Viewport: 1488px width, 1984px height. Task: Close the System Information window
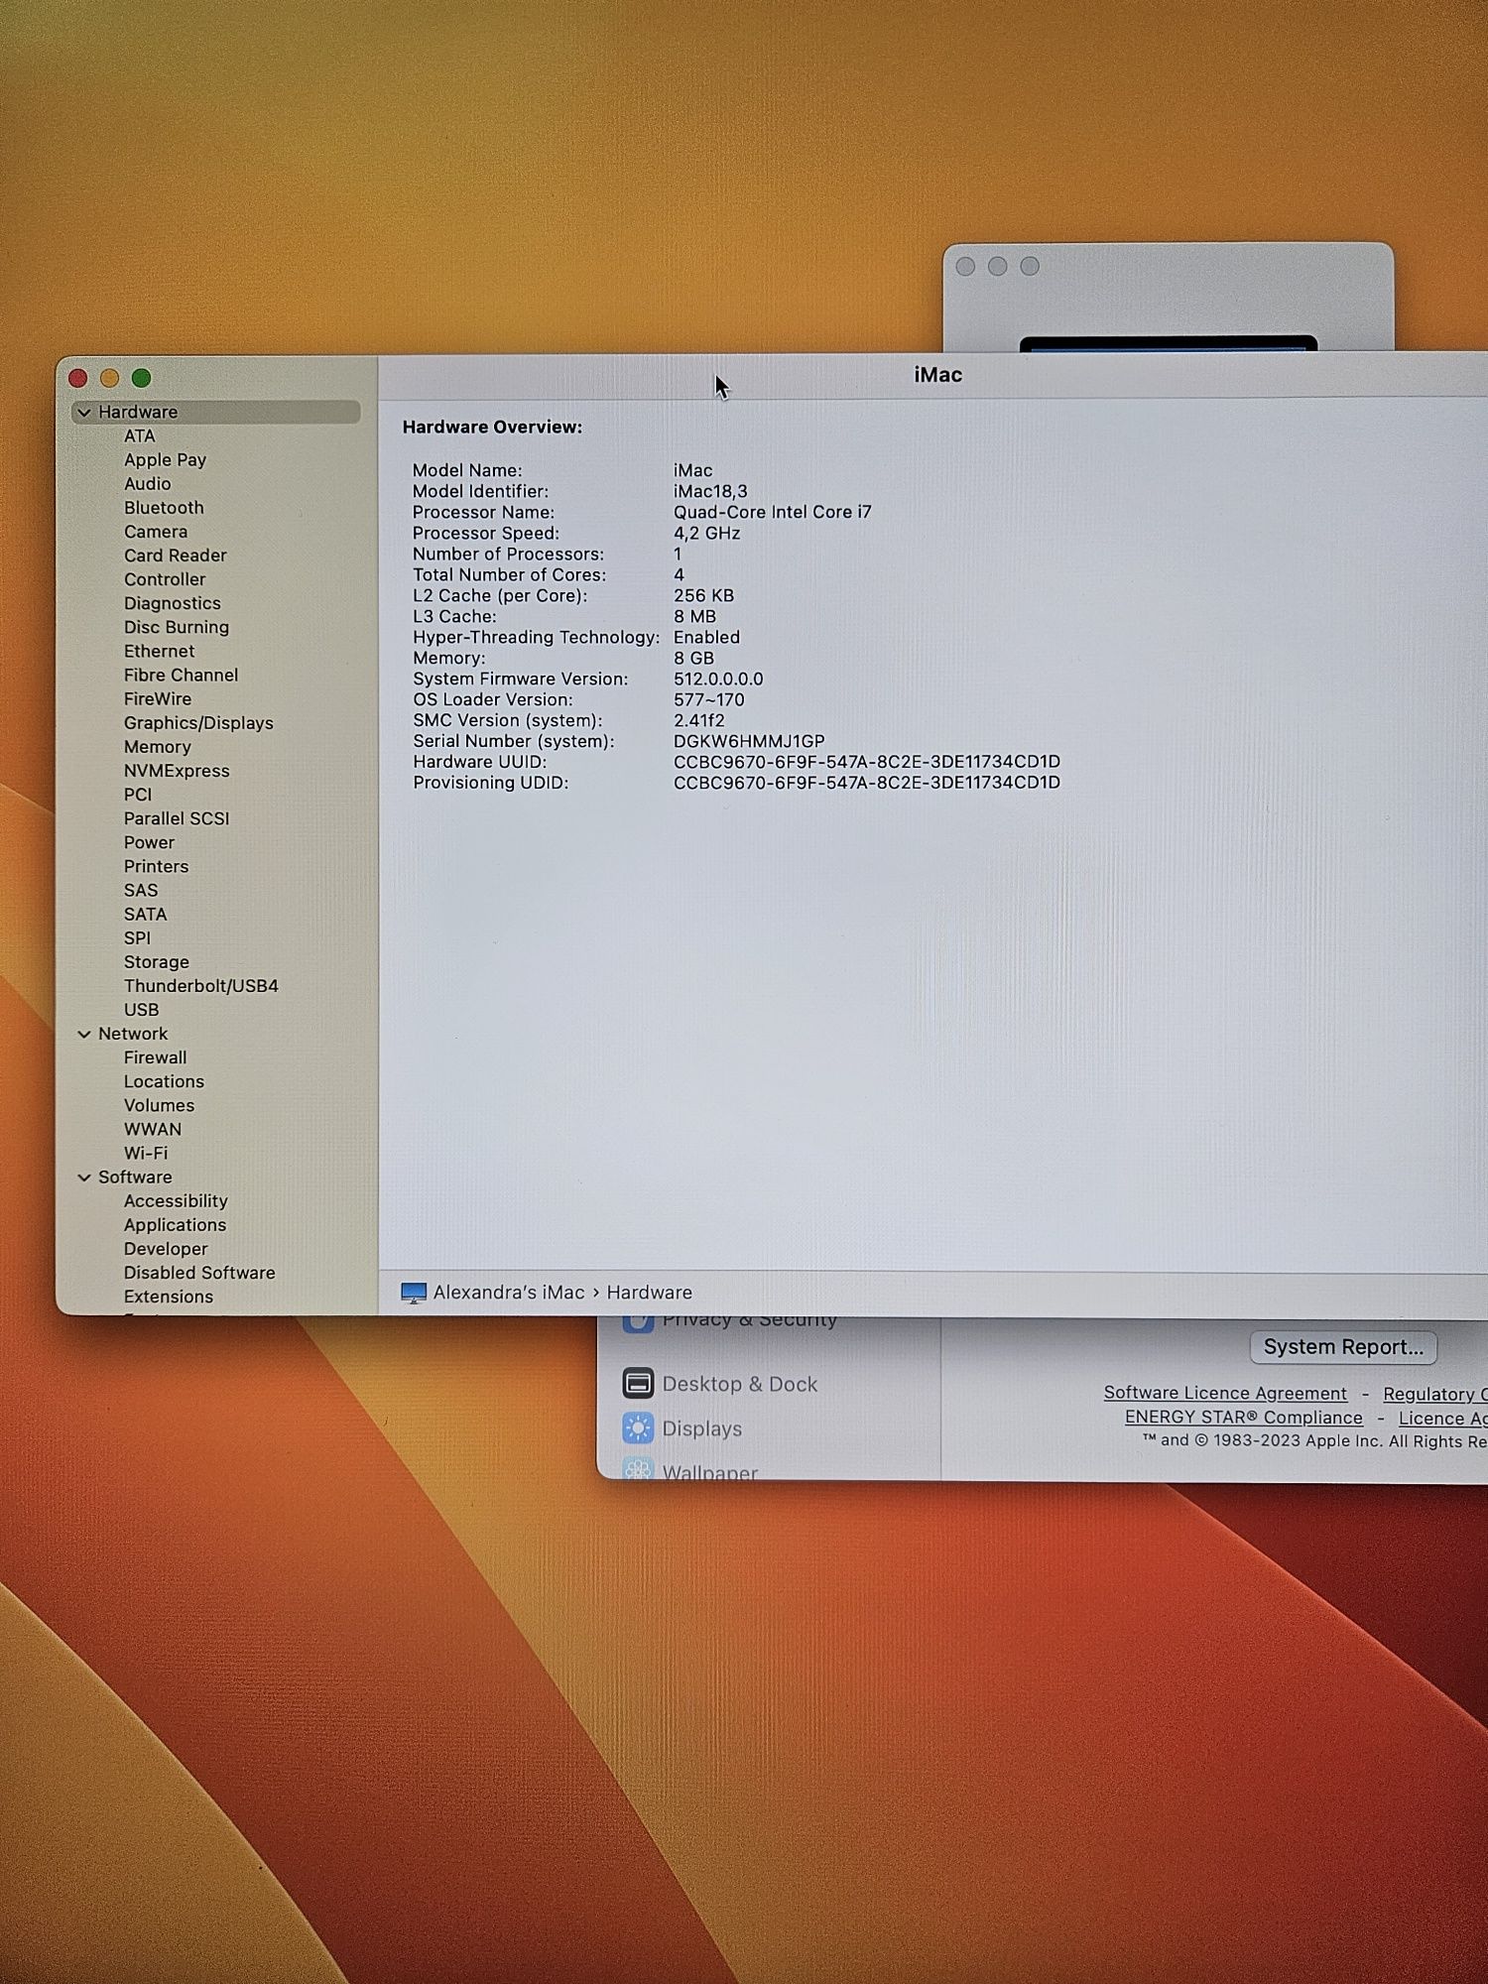[78, 378]
